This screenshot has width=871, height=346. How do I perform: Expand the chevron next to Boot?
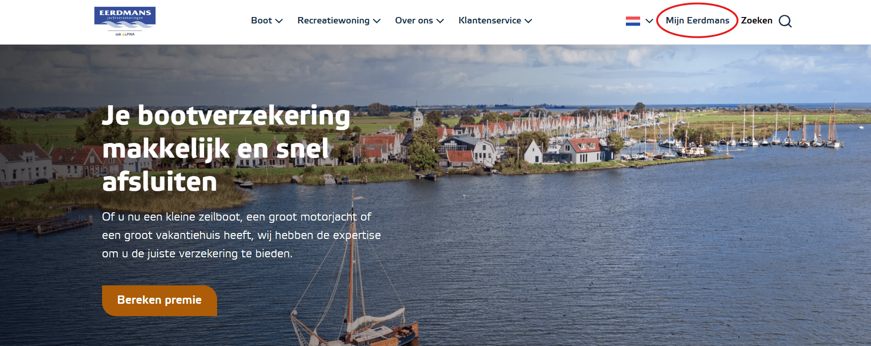point(279,21)
